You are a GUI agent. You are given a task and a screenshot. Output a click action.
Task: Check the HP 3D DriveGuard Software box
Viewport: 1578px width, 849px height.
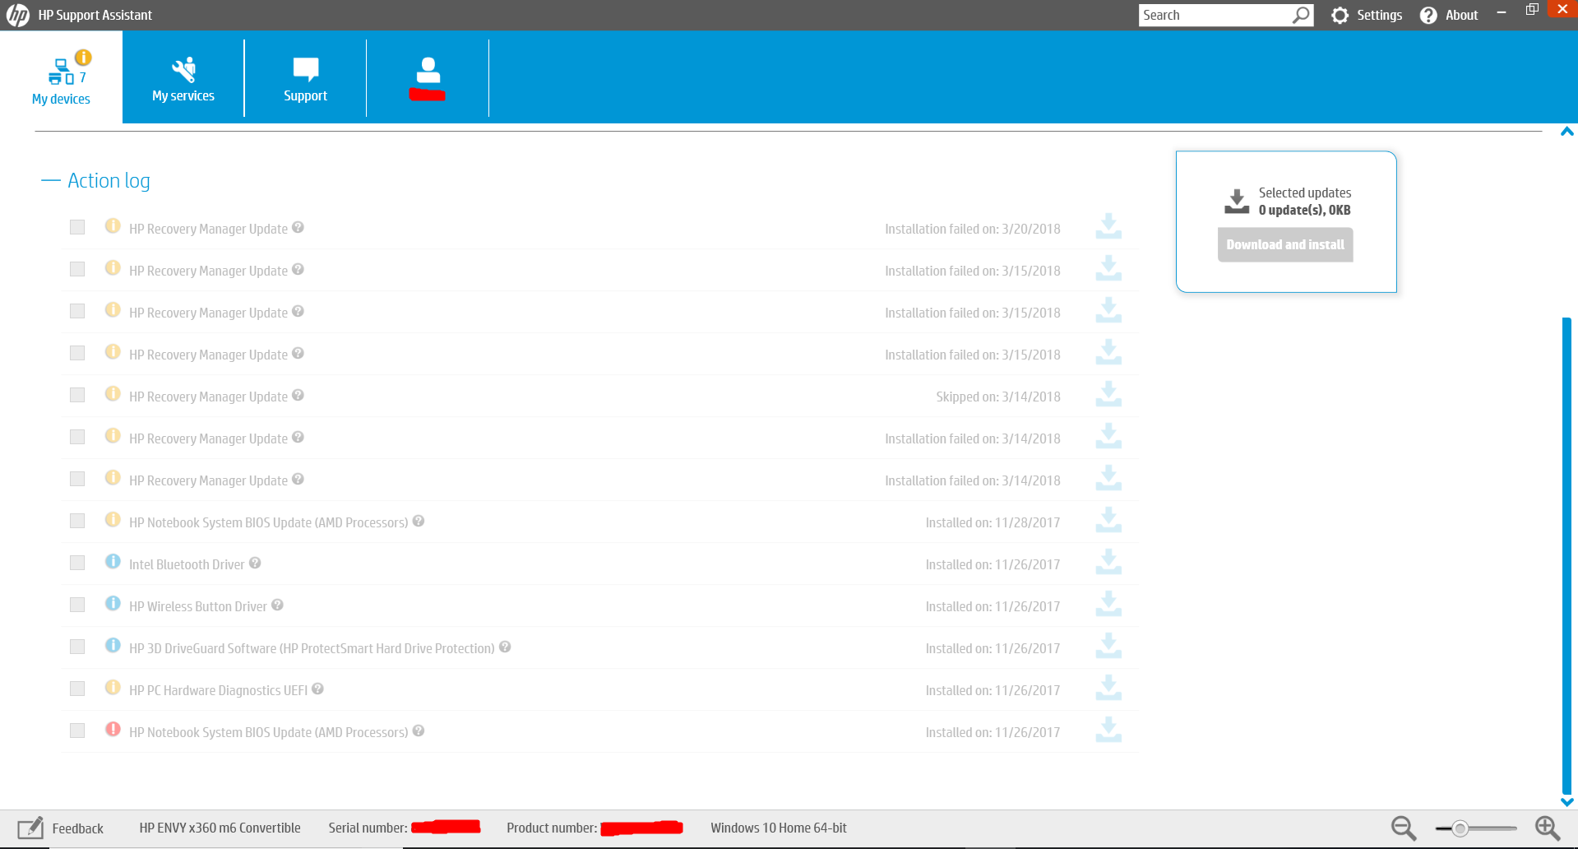click(77, 647)
